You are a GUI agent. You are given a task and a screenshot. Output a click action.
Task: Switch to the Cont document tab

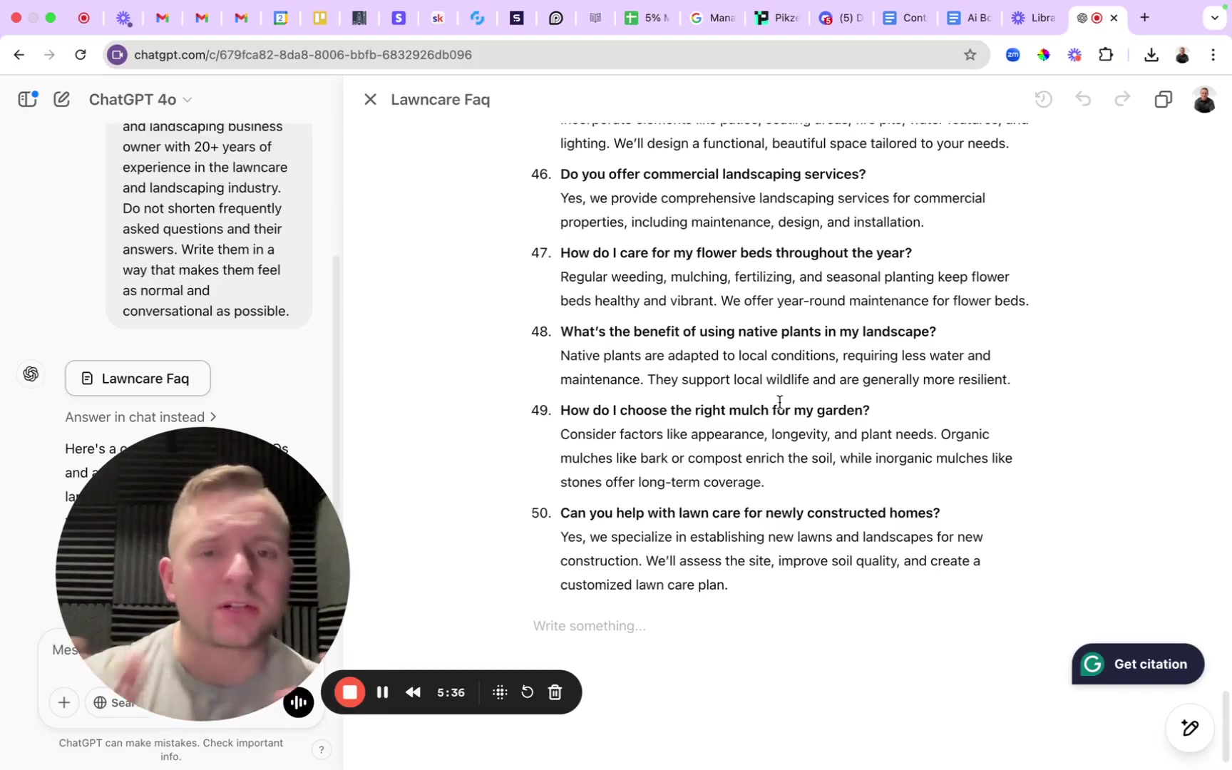[905, 18]
